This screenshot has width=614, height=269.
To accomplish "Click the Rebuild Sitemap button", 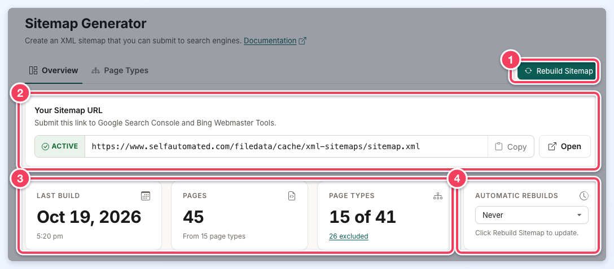I will (x=558, y=71).
